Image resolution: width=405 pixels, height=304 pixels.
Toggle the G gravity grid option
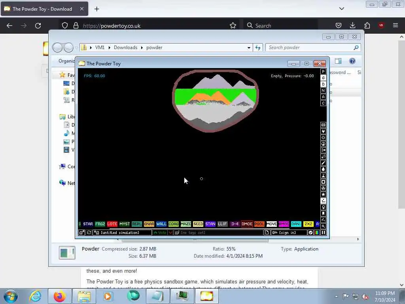coord(323,78)
